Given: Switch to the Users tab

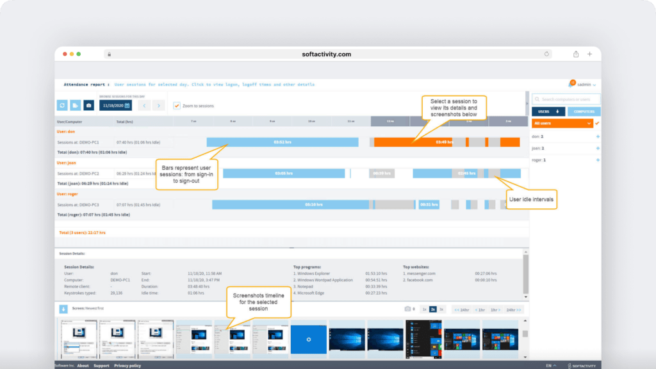Looking at the screenshot, I should pyautogui.click(x=548, y=111).
